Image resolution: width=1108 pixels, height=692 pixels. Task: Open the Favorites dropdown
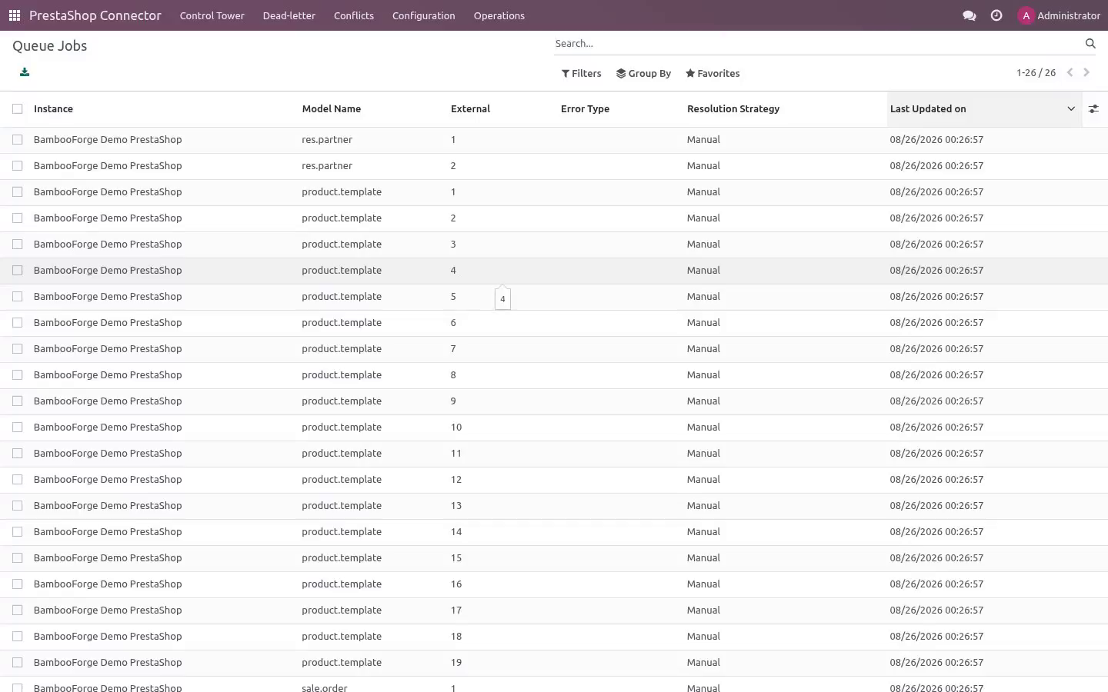coord(713,74)
